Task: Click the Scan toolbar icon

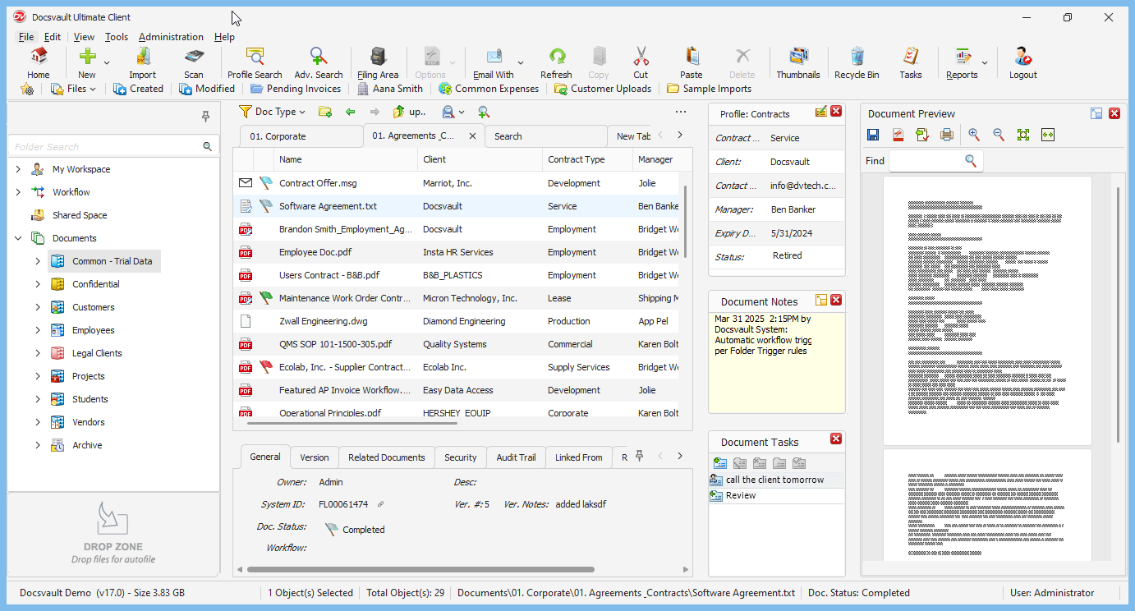Action: [x=194, y=63]
